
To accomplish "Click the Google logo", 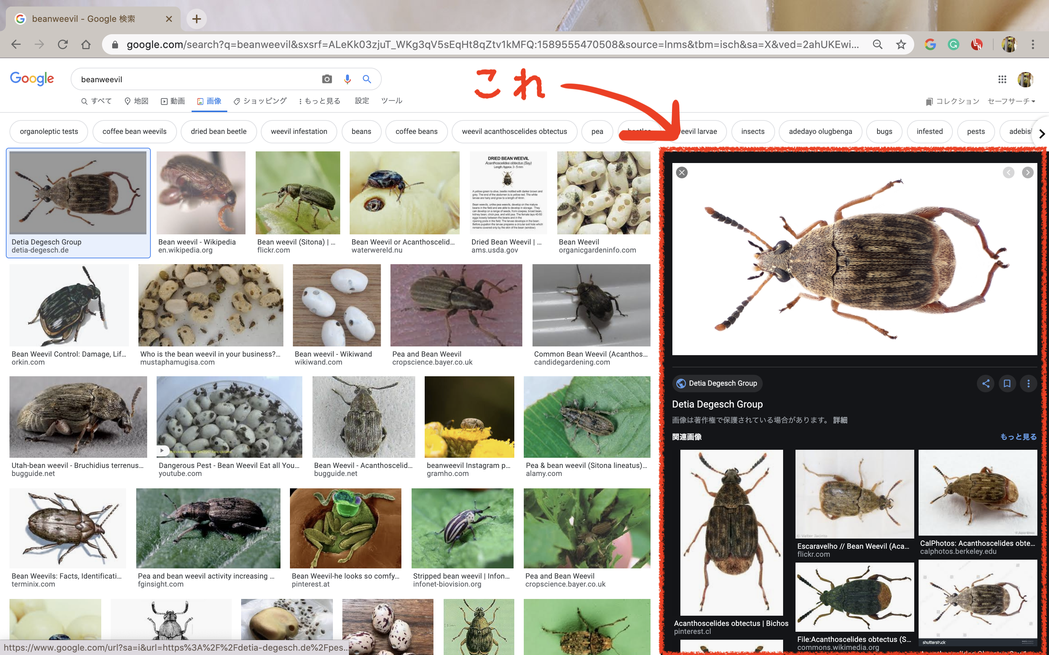I will pos(32,79).
